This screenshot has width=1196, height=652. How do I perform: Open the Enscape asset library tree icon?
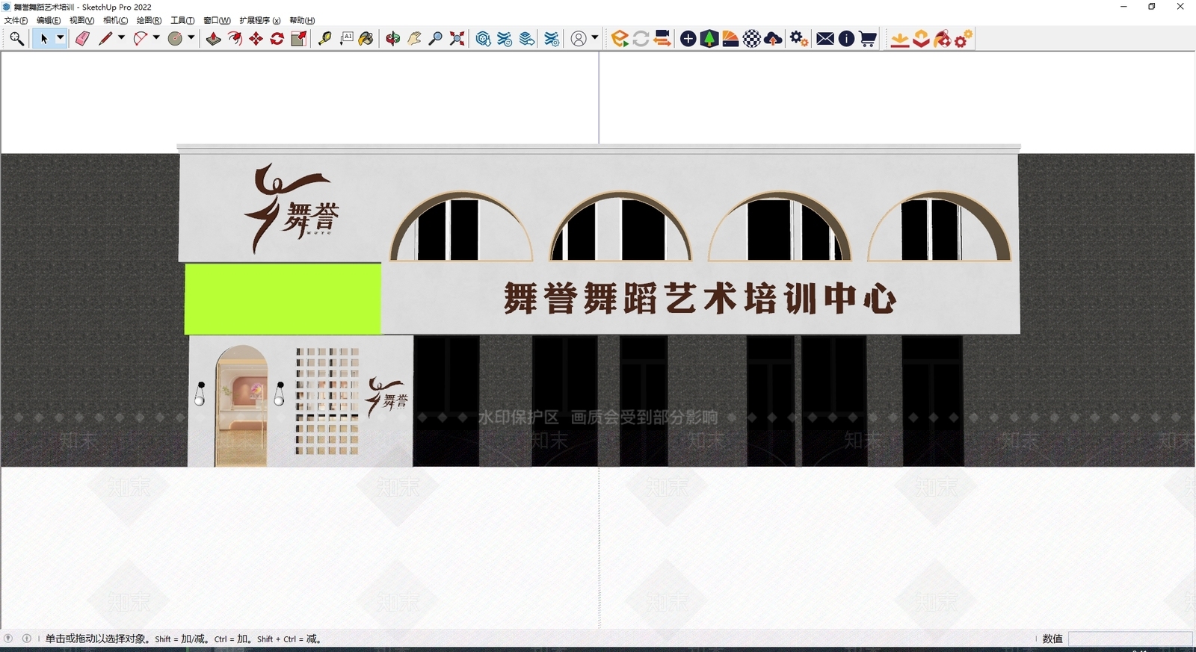coord(709,39)
